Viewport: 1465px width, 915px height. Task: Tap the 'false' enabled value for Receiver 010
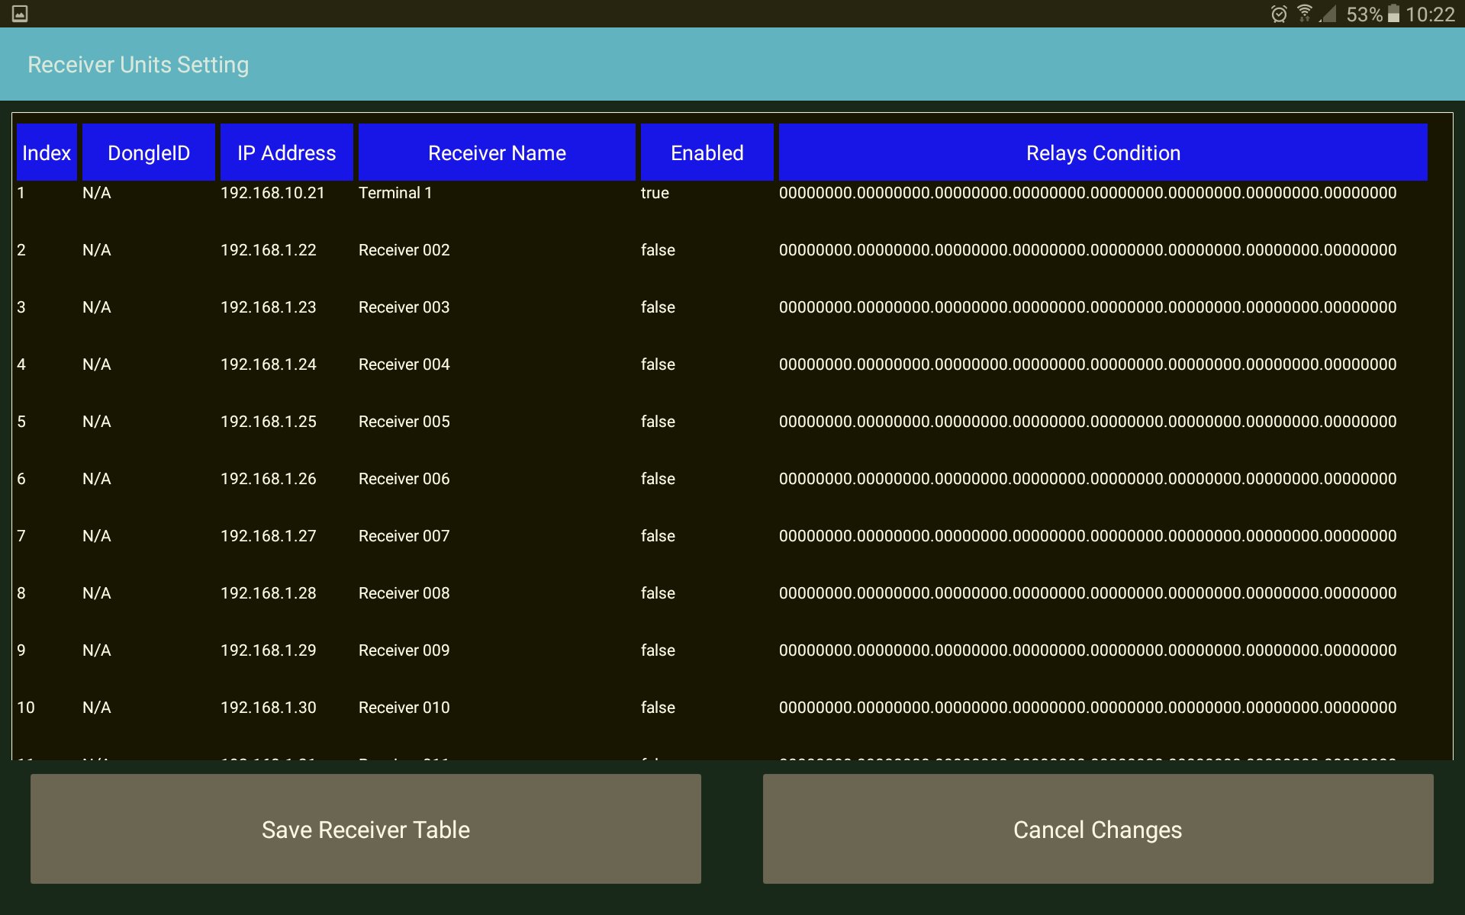pyautogui.click(x=658, y=708)
